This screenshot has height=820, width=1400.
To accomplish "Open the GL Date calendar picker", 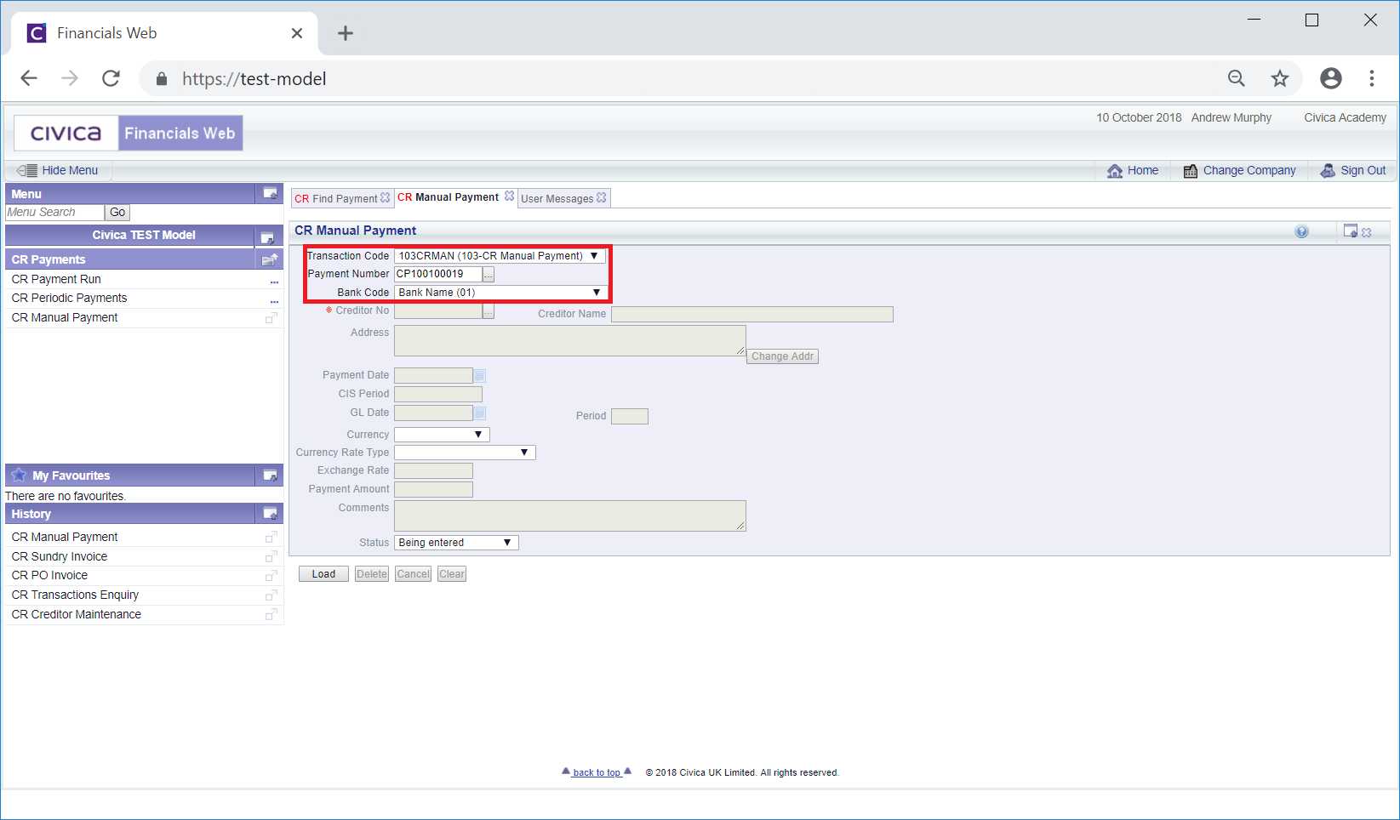I will pyautogui.click(x=480, y=413).
